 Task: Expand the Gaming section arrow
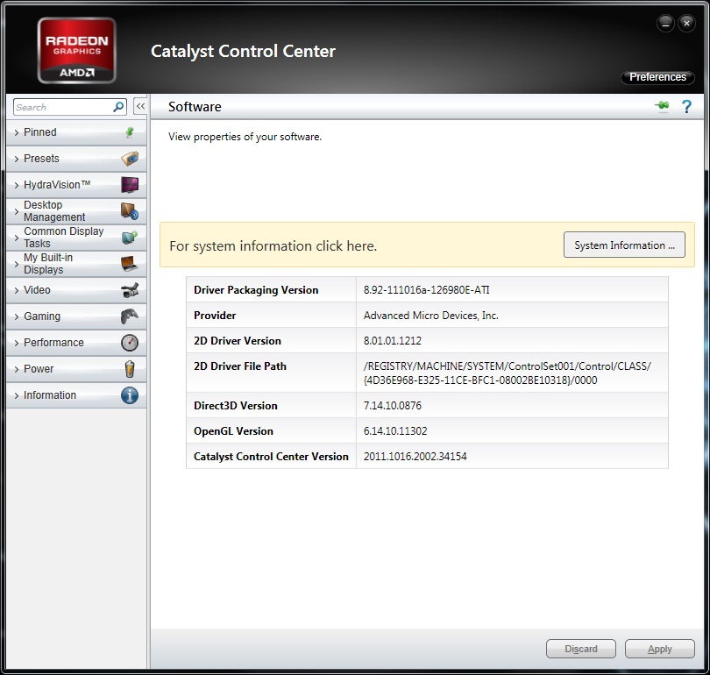[x=17, y=316]
